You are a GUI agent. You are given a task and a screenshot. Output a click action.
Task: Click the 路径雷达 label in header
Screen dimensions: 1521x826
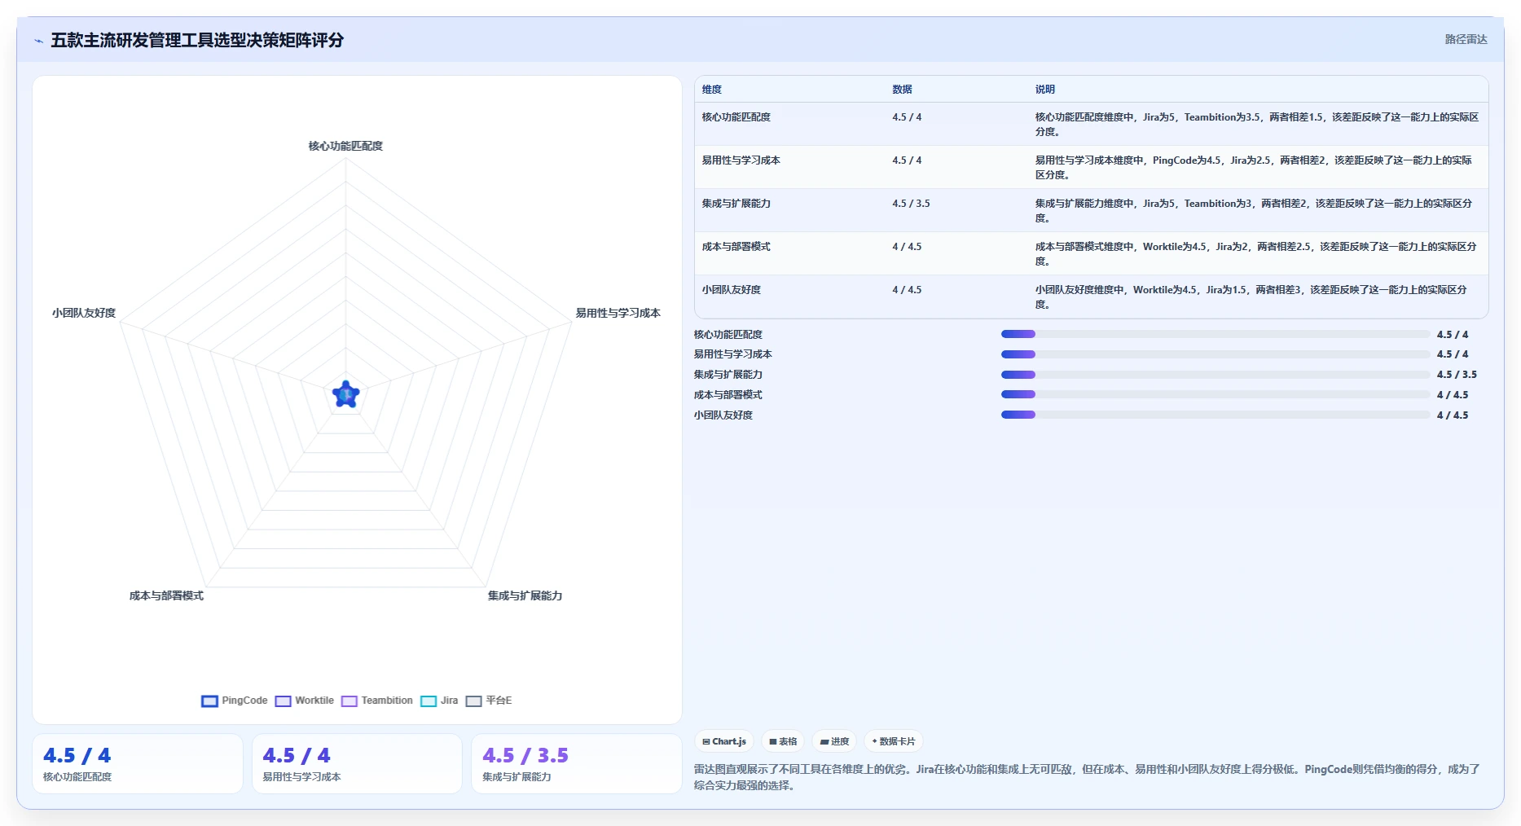click(x=1466, y=39)
